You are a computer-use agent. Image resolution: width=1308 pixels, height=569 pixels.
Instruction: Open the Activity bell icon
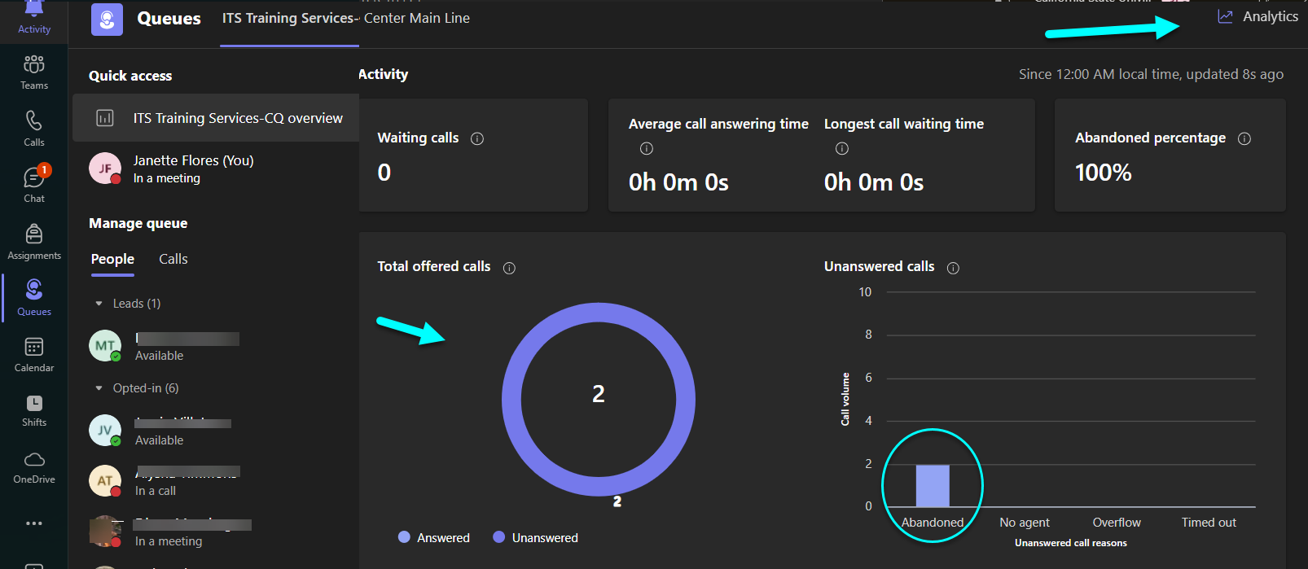coord(34,10)
